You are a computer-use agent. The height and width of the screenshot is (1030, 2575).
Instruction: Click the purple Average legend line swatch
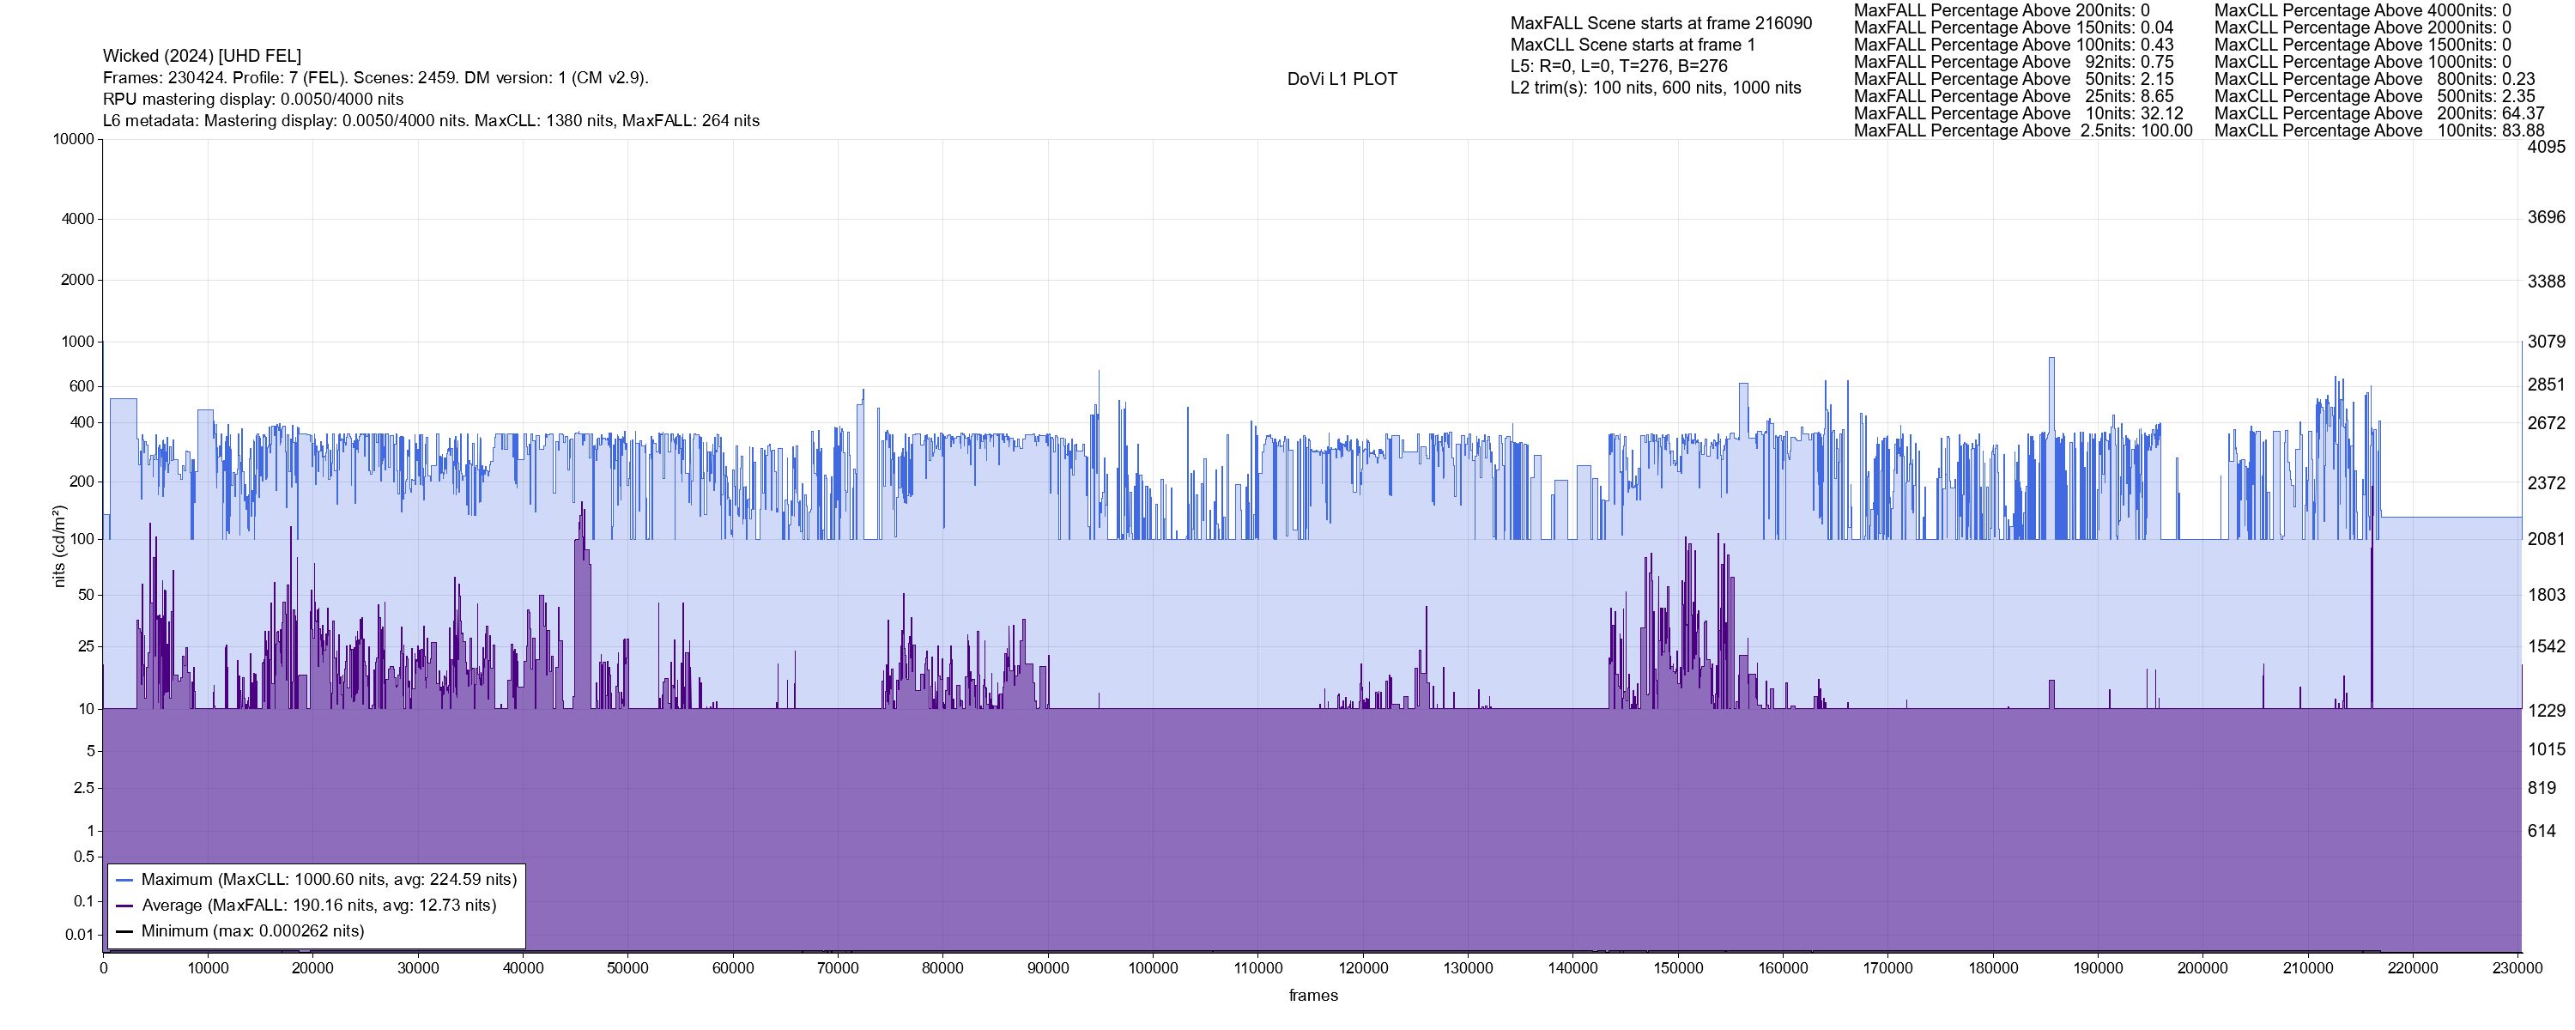[124, 906]
